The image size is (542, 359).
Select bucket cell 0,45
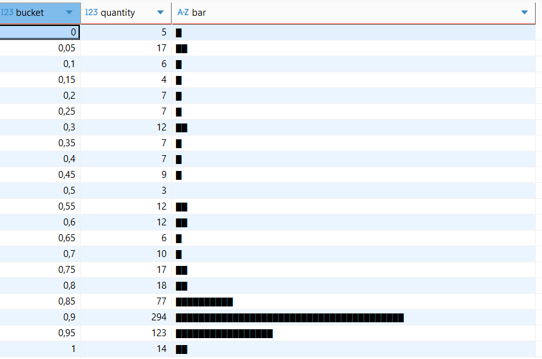coord(40,175)
